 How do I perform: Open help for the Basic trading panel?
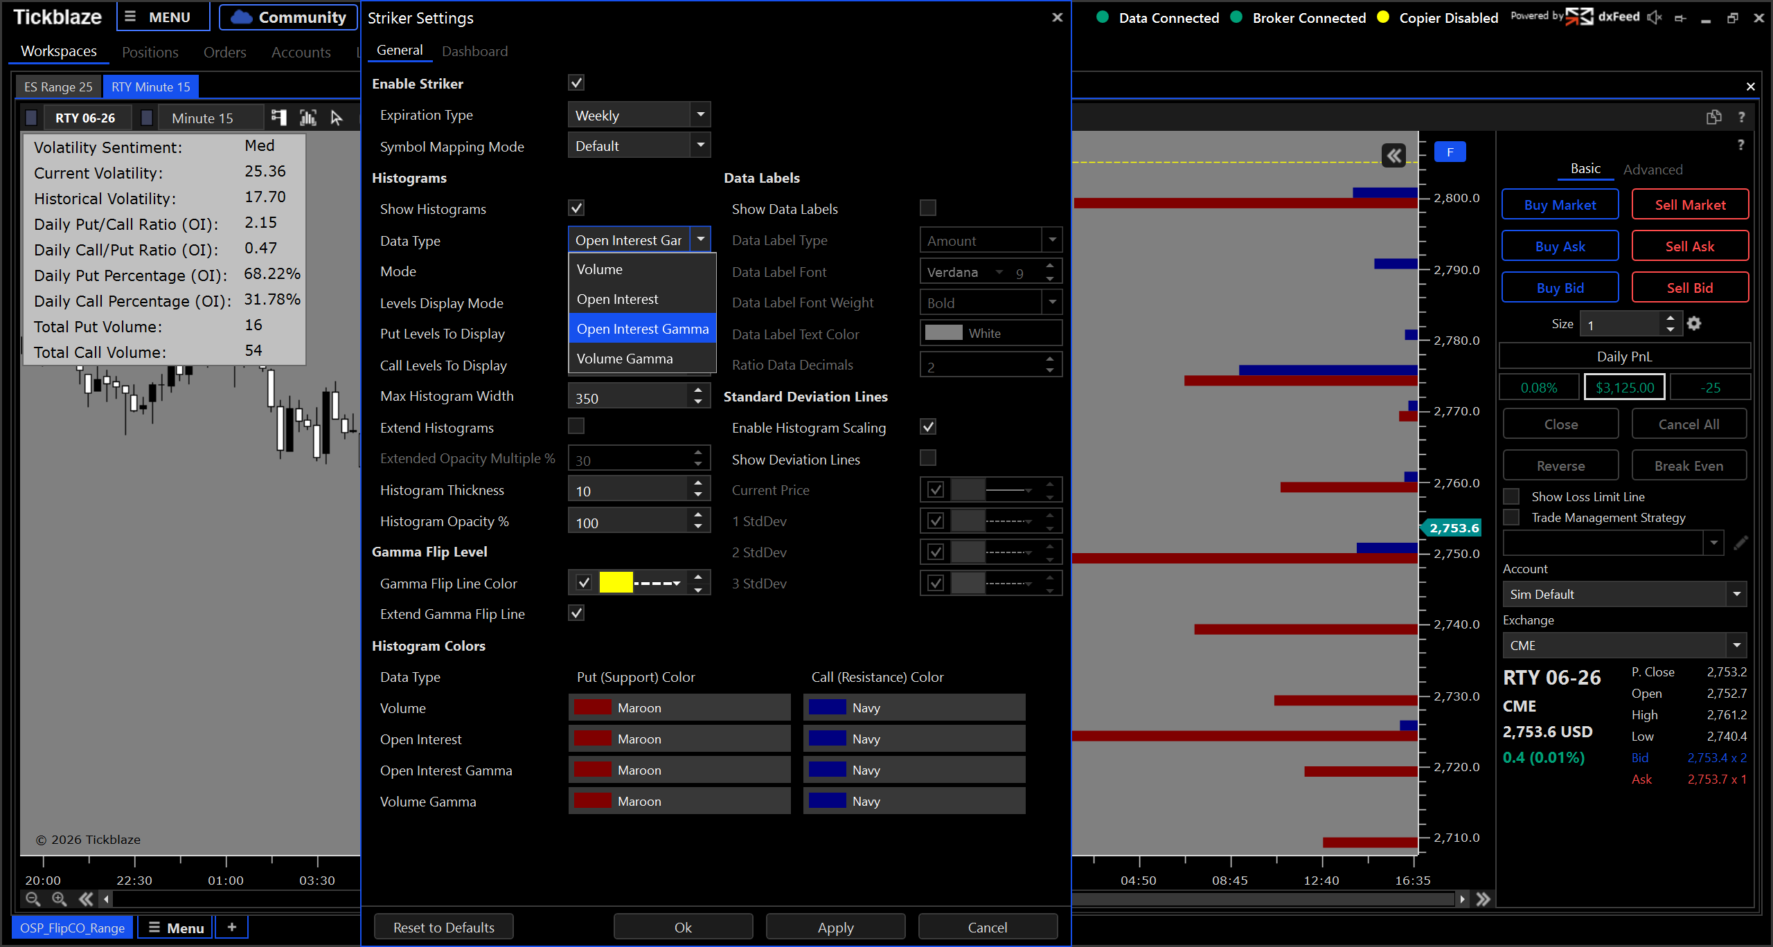point(1740,145)
